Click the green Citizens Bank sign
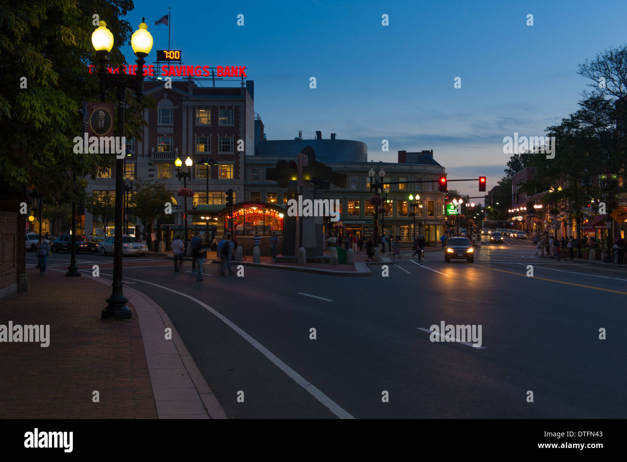Image resolution: width=627 pixels, height=462 pixels. tap(451, 210)
